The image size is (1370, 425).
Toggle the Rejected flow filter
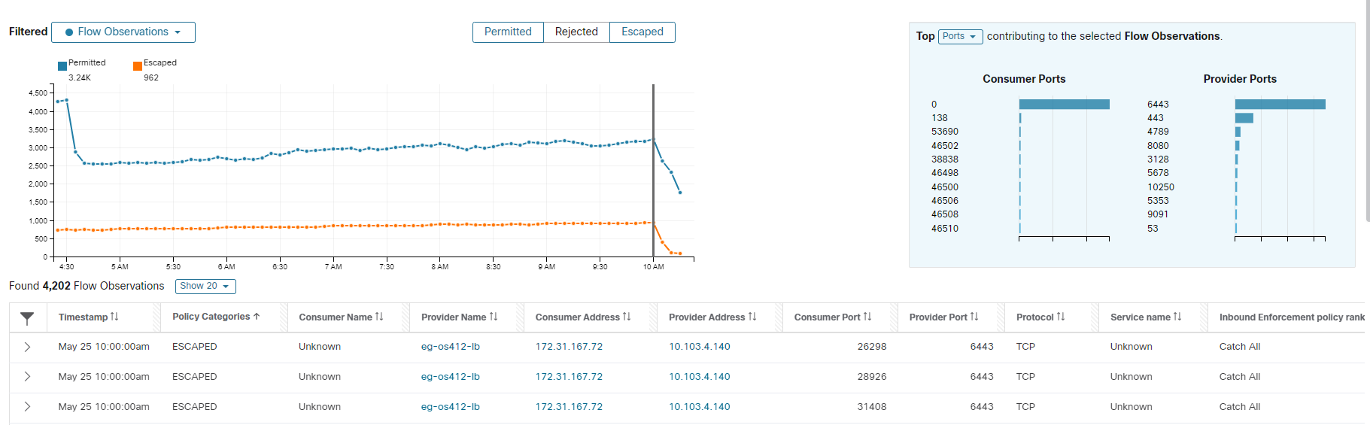pos(576,32)
